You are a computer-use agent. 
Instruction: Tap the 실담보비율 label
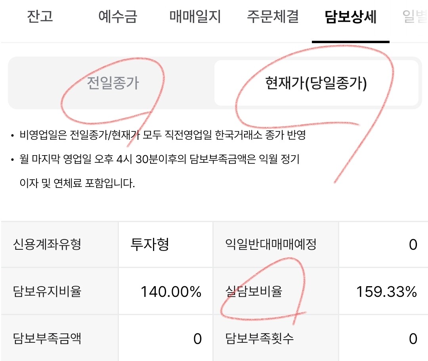[254, 291]
